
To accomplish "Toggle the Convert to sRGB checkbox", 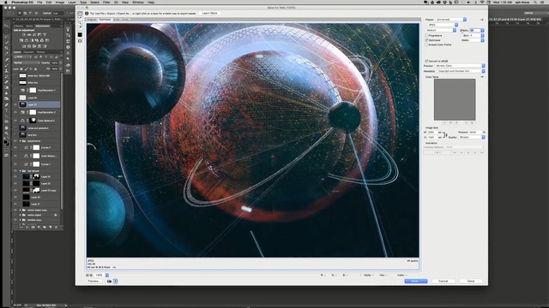I will [x=426, y=61].
